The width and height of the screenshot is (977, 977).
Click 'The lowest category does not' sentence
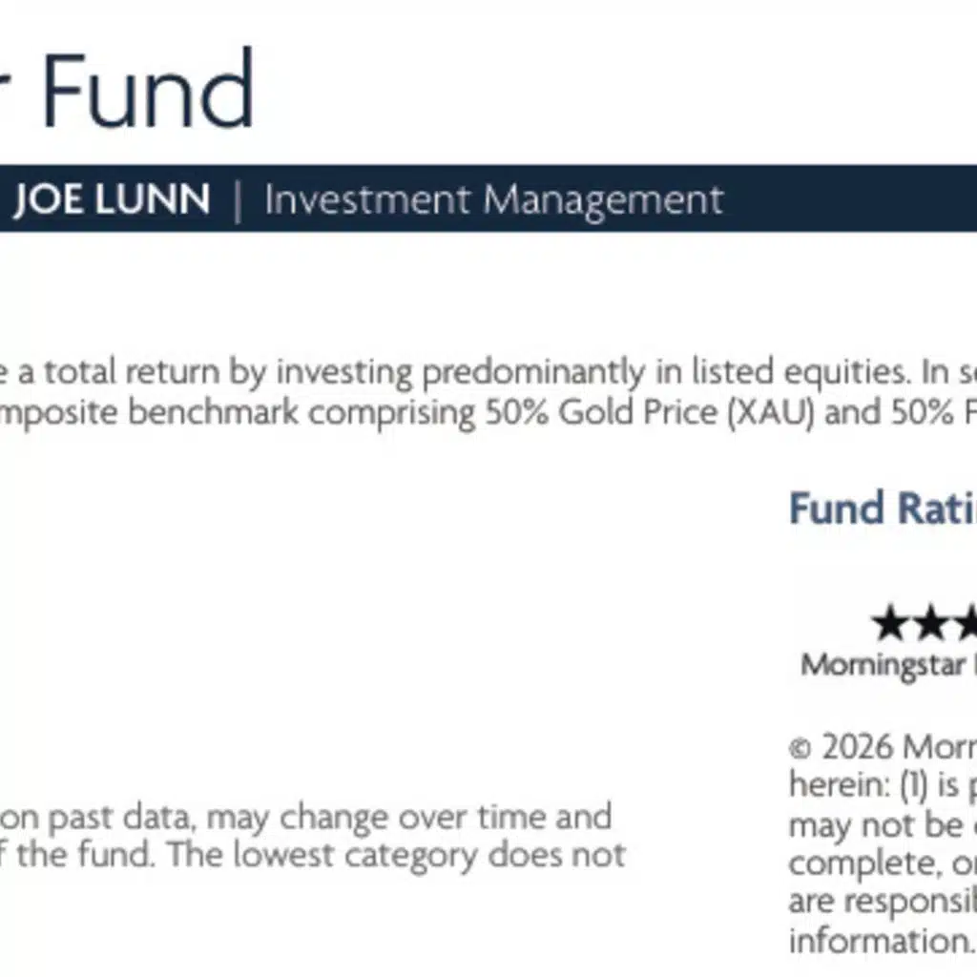(396, 856)
